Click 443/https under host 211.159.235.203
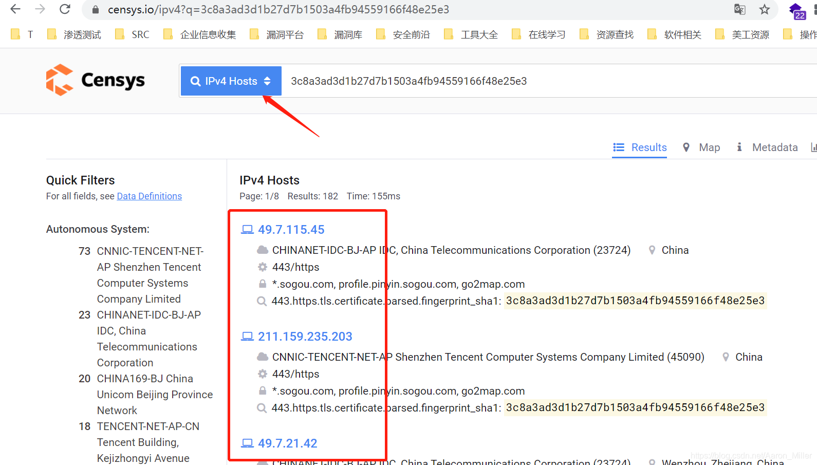 (296, 374)
